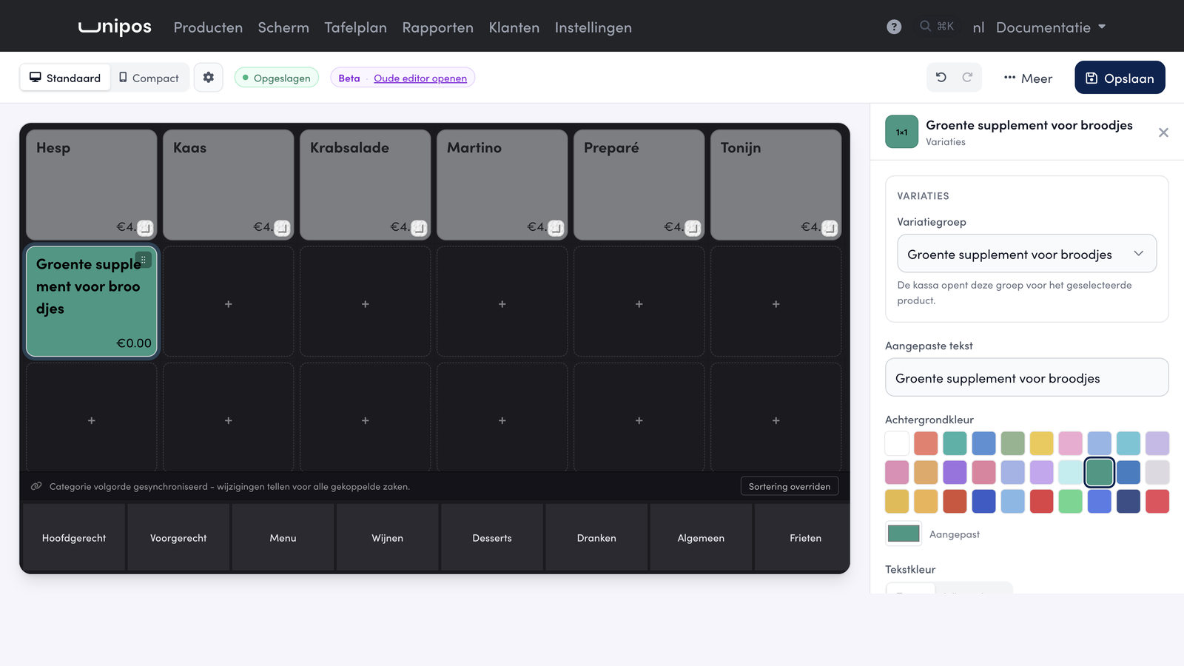Screen dimensions: 1184x666
Task: Switch to Standaard layout view
Action: pyautogui.click(x=65, y=78)
